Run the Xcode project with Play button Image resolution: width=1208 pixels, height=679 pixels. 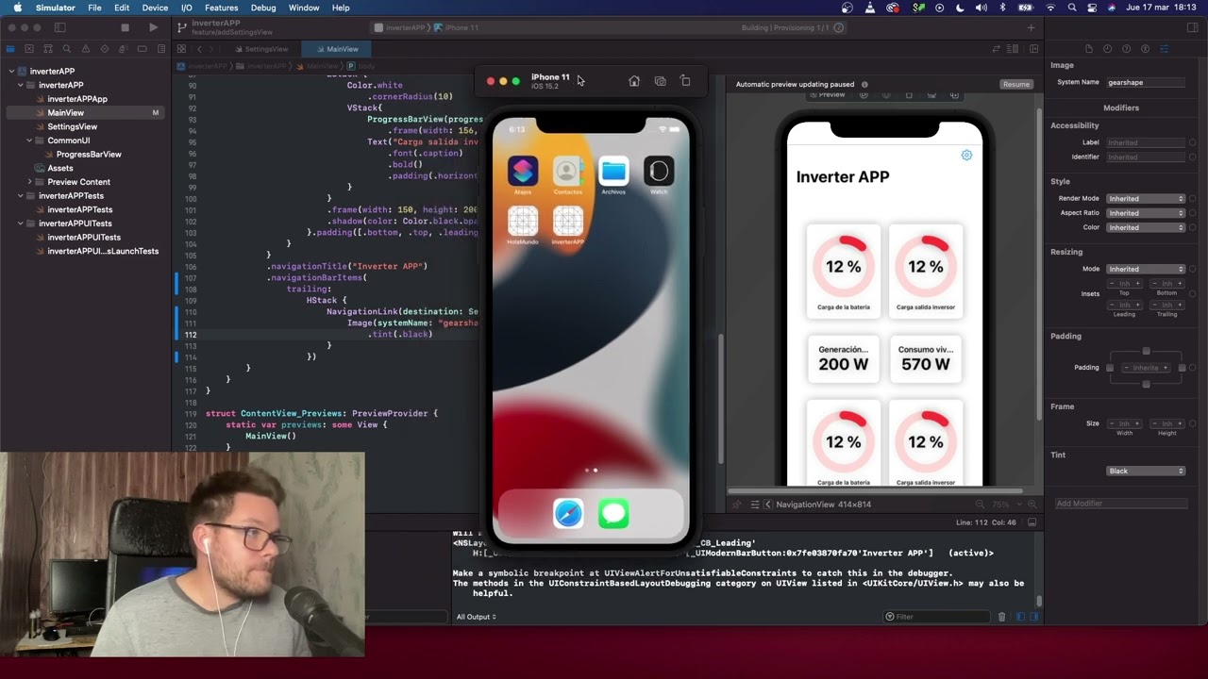click(x=153, y=27)
